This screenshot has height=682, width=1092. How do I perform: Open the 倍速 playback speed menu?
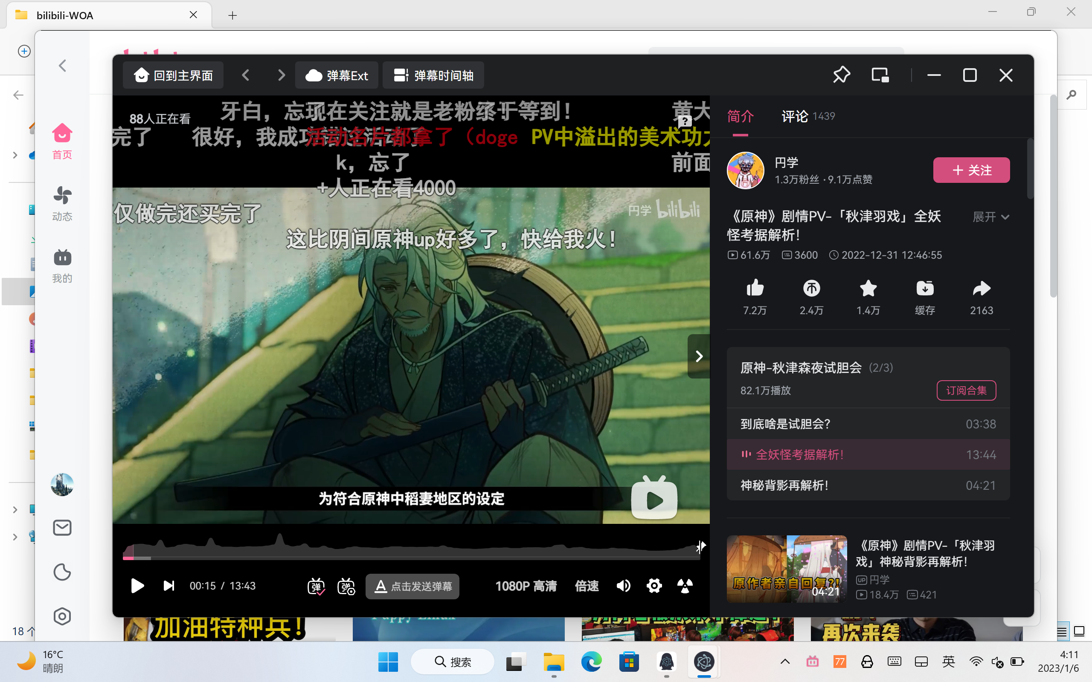point(587,587)
